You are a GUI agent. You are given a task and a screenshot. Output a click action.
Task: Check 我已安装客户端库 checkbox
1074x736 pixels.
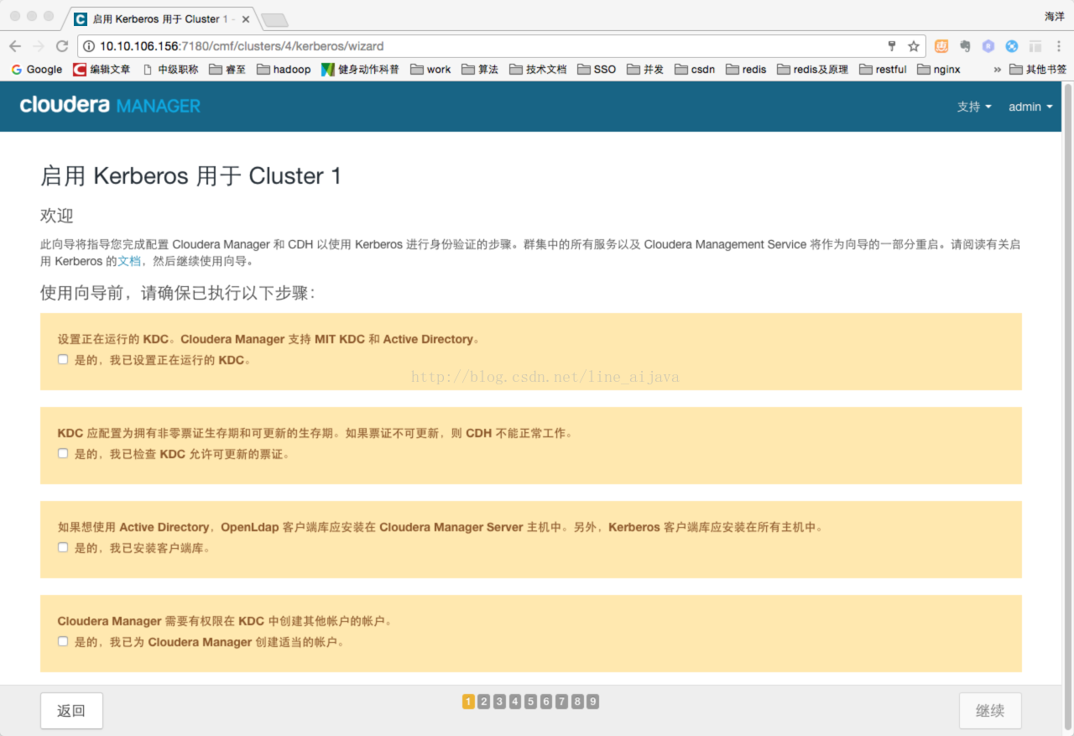coord(63,547)
